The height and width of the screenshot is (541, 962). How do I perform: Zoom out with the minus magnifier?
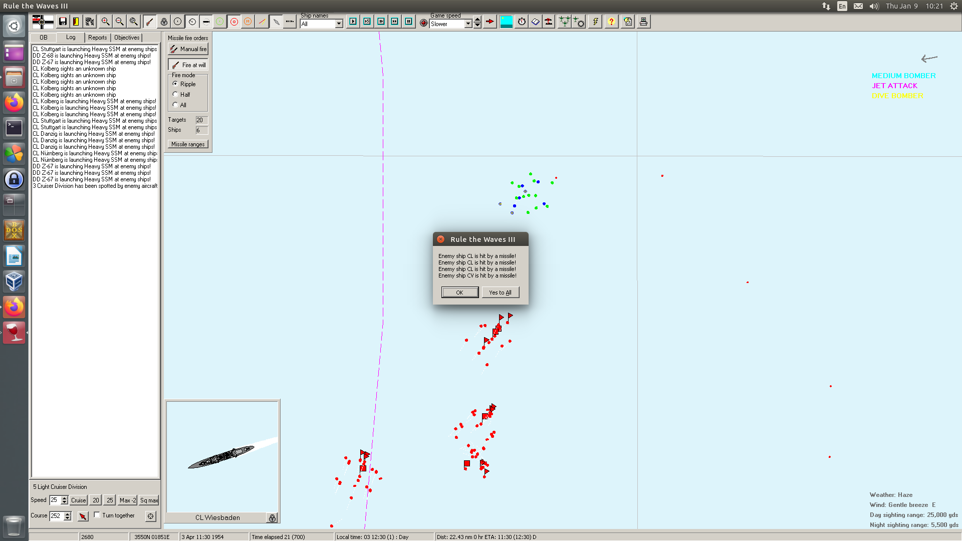click(x=119, y=22)
